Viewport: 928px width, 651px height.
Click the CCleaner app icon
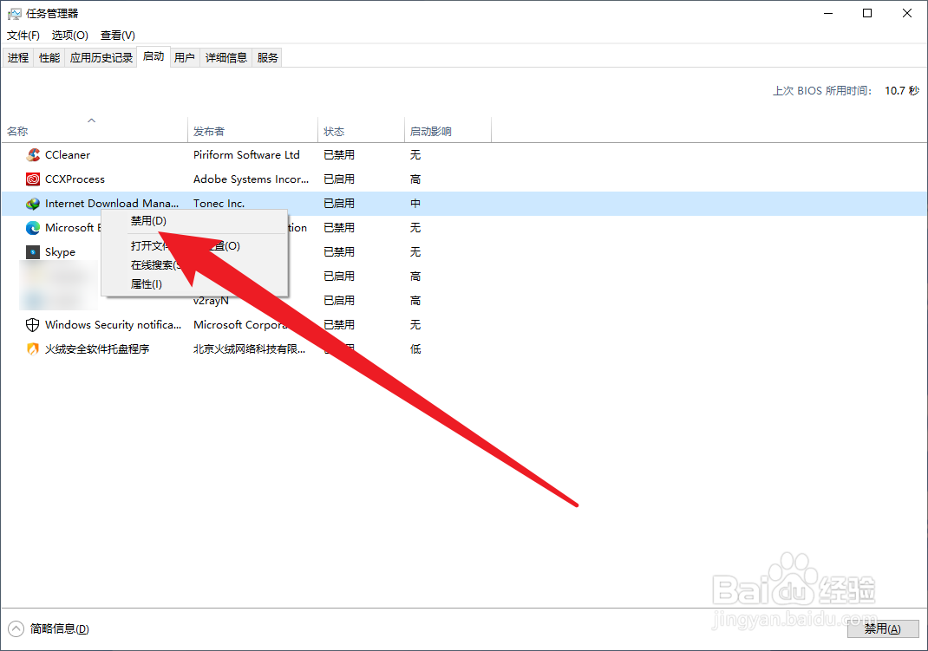pos(33,155)
